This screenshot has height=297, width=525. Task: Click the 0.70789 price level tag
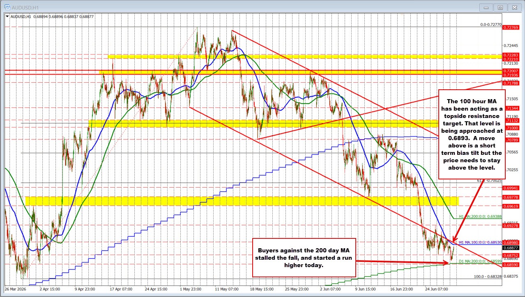pos(512,140)
